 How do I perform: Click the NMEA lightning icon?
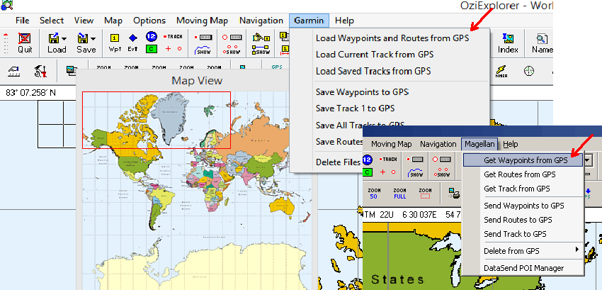(x=501, y=71)
